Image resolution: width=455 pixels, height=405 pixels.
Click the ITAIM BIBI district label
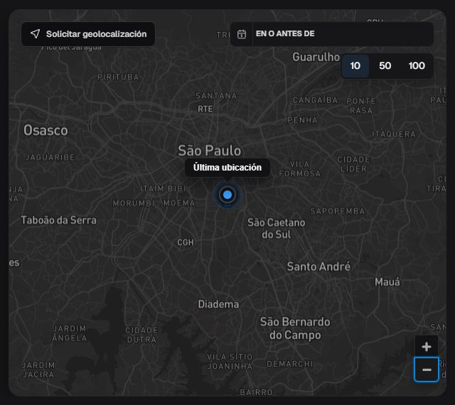[163, 189]
